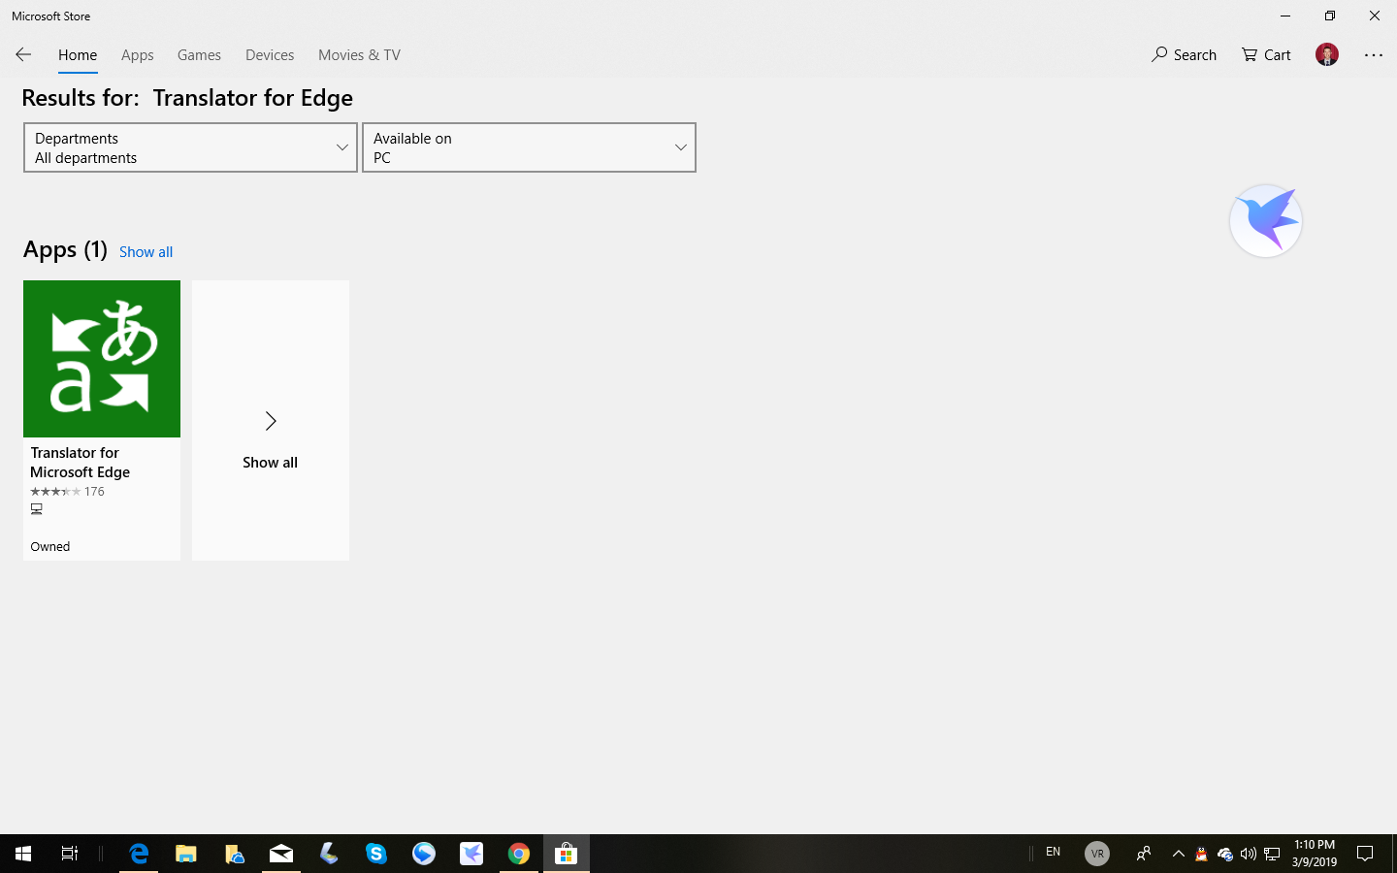1397x873 pixels.
Task: Click the Show all link beside Apps
Action: click(146, 252)
